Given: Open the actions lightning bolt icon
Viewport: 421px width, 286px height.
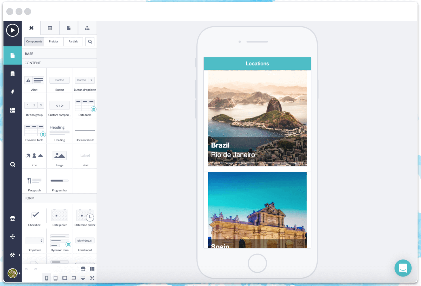Looking at the screenshot, I should pyautogui.click(x=13, y=92).
